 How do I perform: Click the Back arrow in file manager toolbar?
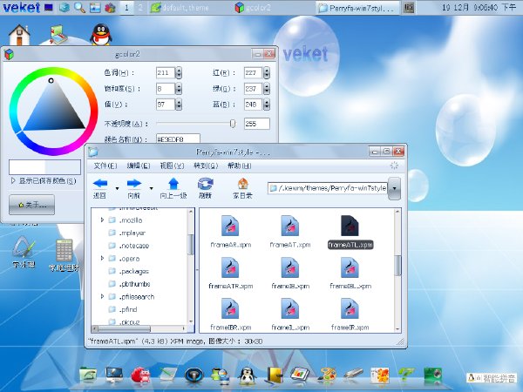pos(100,183)
